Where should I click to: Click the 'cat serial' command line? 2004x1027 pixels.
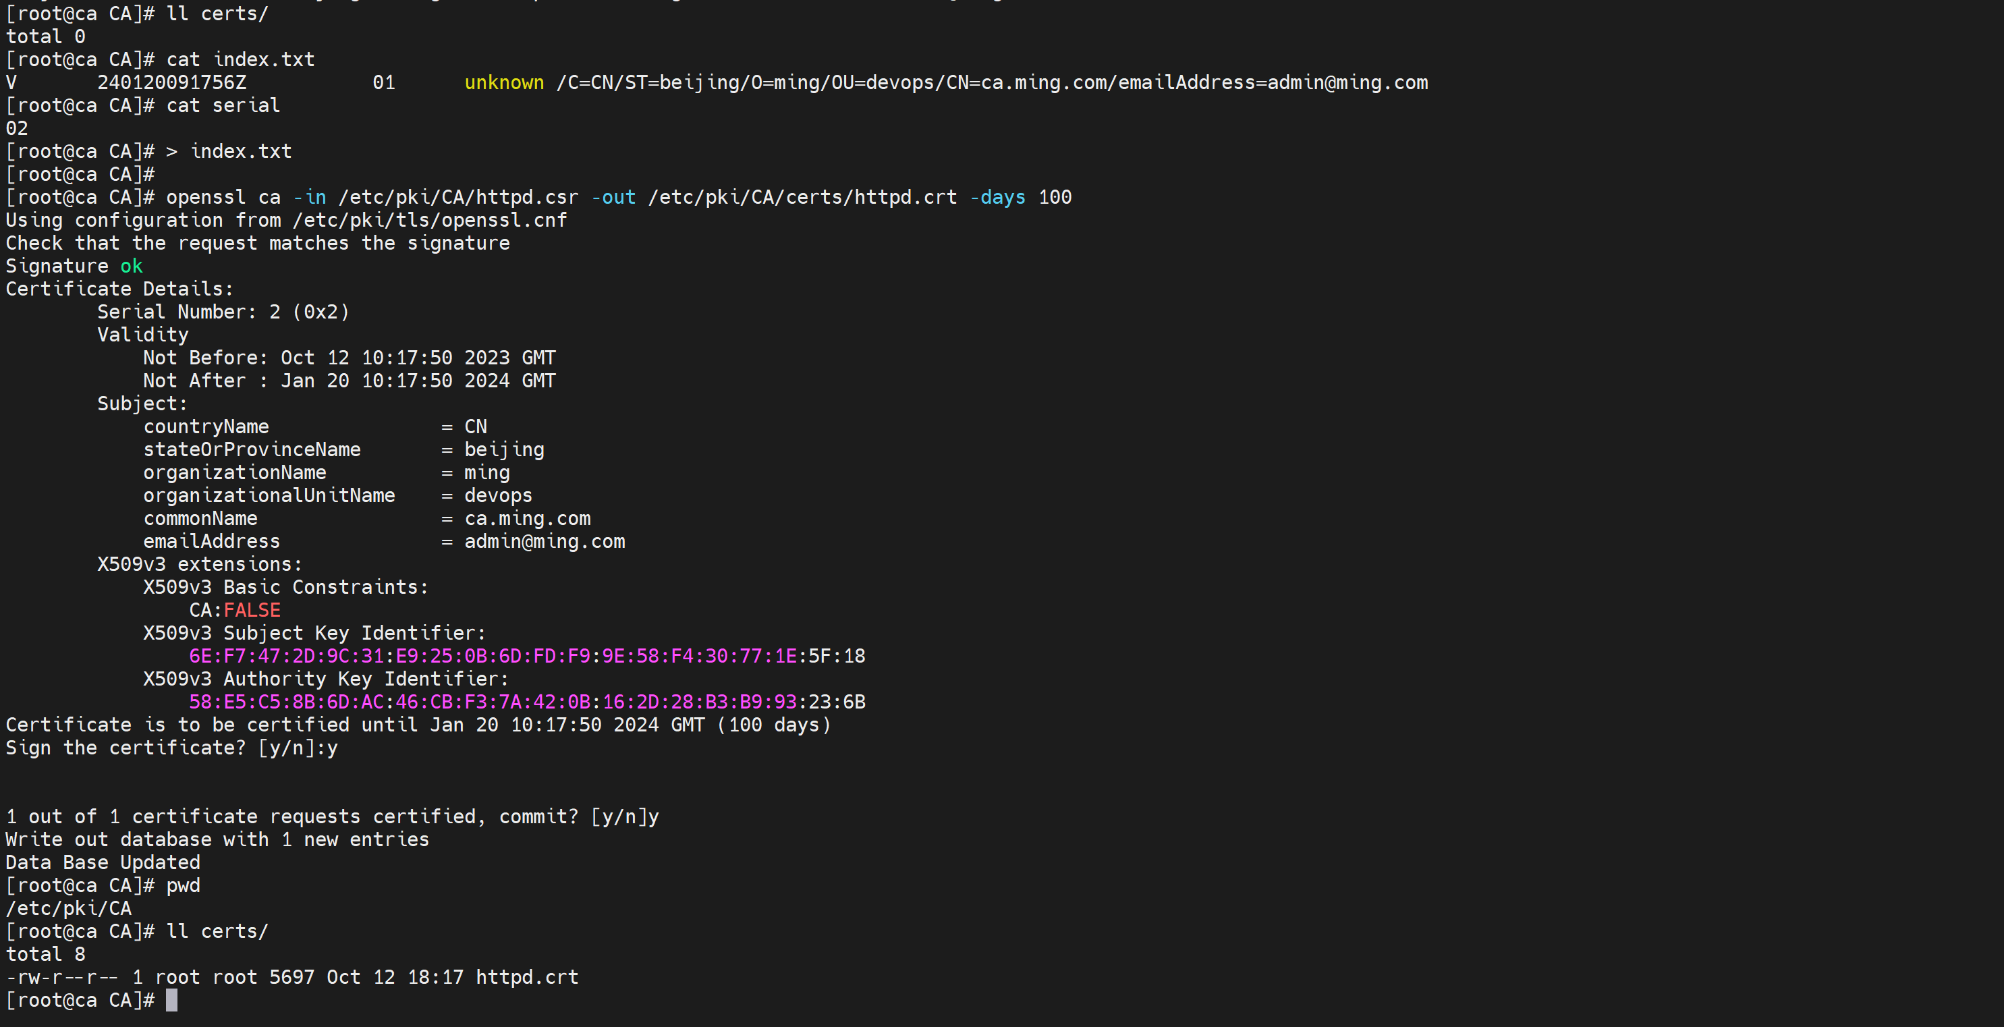click(x=223, y=105)
